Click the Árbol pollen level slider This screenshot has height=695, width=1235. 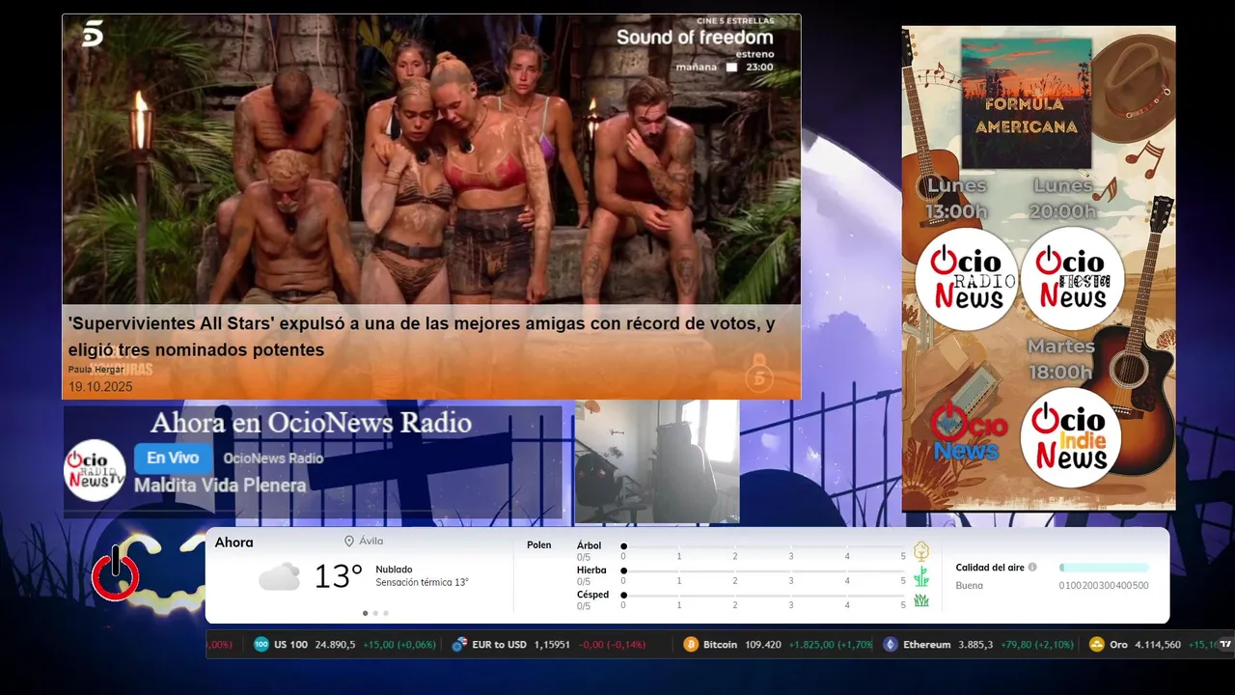pos(763,546)
